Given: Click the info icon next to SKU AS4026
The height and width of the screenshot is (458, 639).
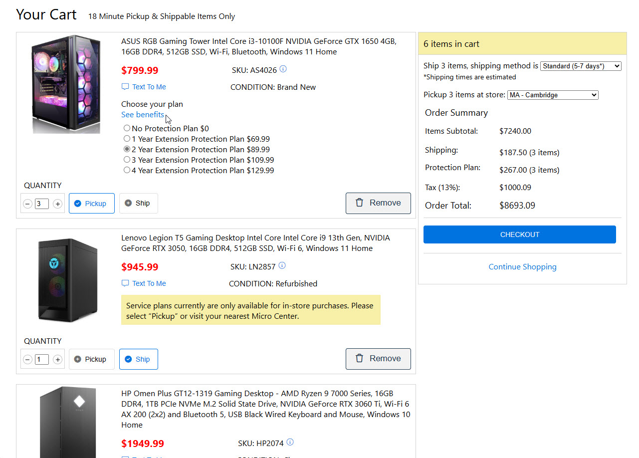Looking at the screenshot, I should [x=283, y=69].
